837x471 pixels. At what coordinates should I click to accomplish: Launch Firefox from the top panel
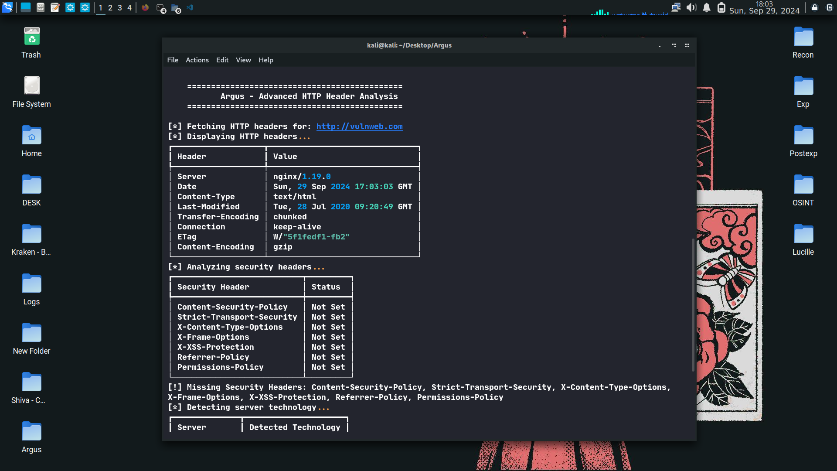point(145,7)
